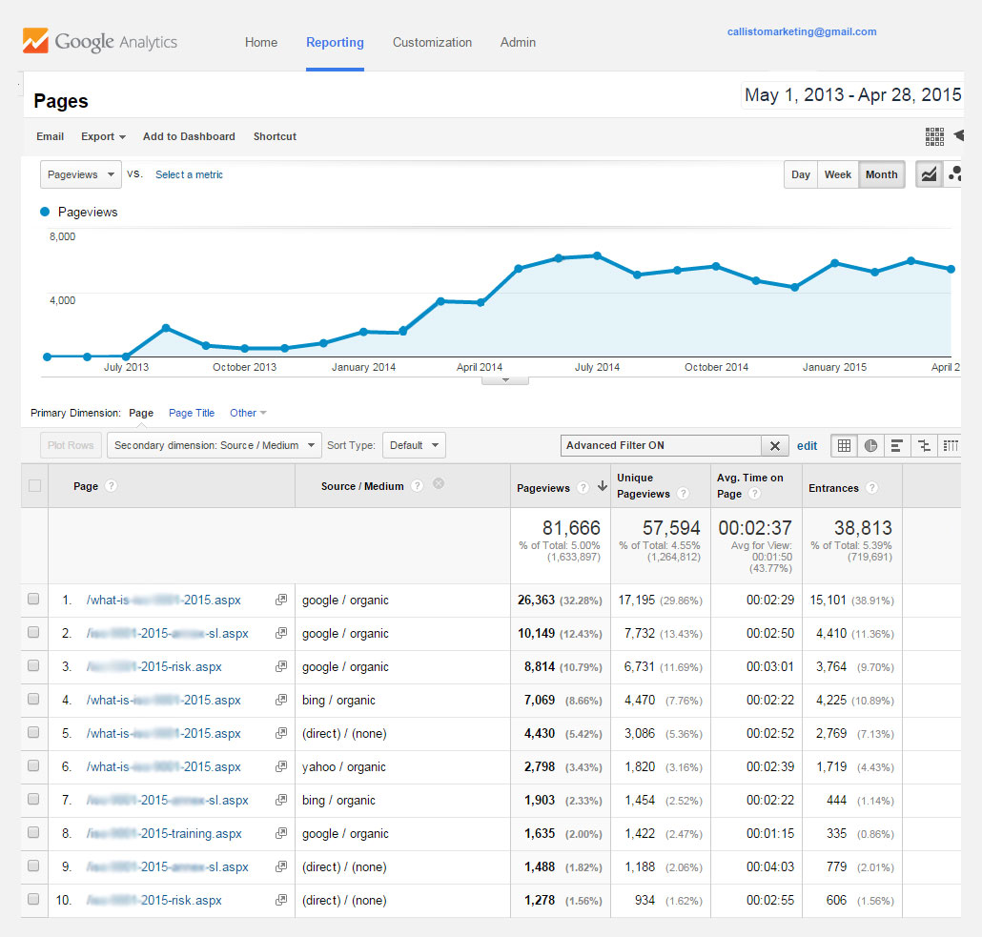This screenshot has width=982, height=937.
Task: Open row 1 page in new window icon
Action: coord(281,601)
